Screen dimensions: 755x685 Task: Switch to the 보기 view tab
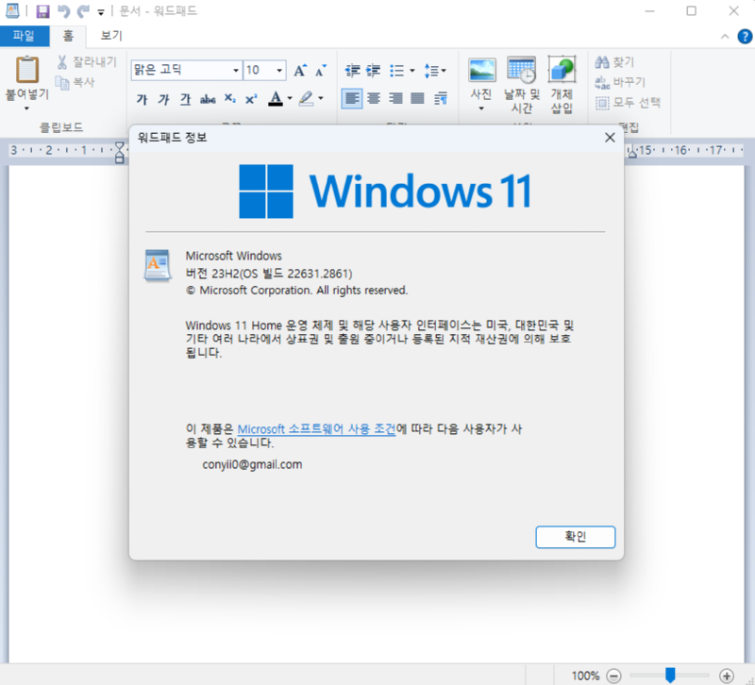111,37
